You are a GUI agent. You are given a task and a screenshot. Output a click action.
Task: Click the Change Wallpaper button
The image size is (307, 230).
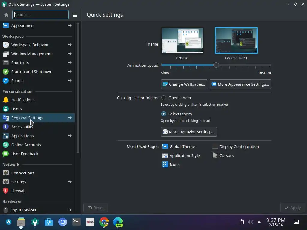(184, 84)
